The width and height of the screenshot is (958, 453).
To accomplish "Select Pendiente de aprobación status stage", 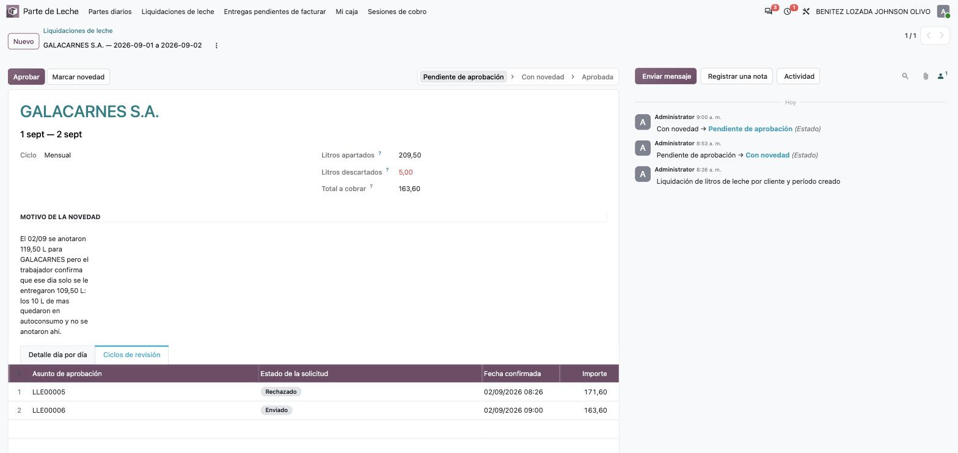I will pyautogui.click(x=463, y=77).
